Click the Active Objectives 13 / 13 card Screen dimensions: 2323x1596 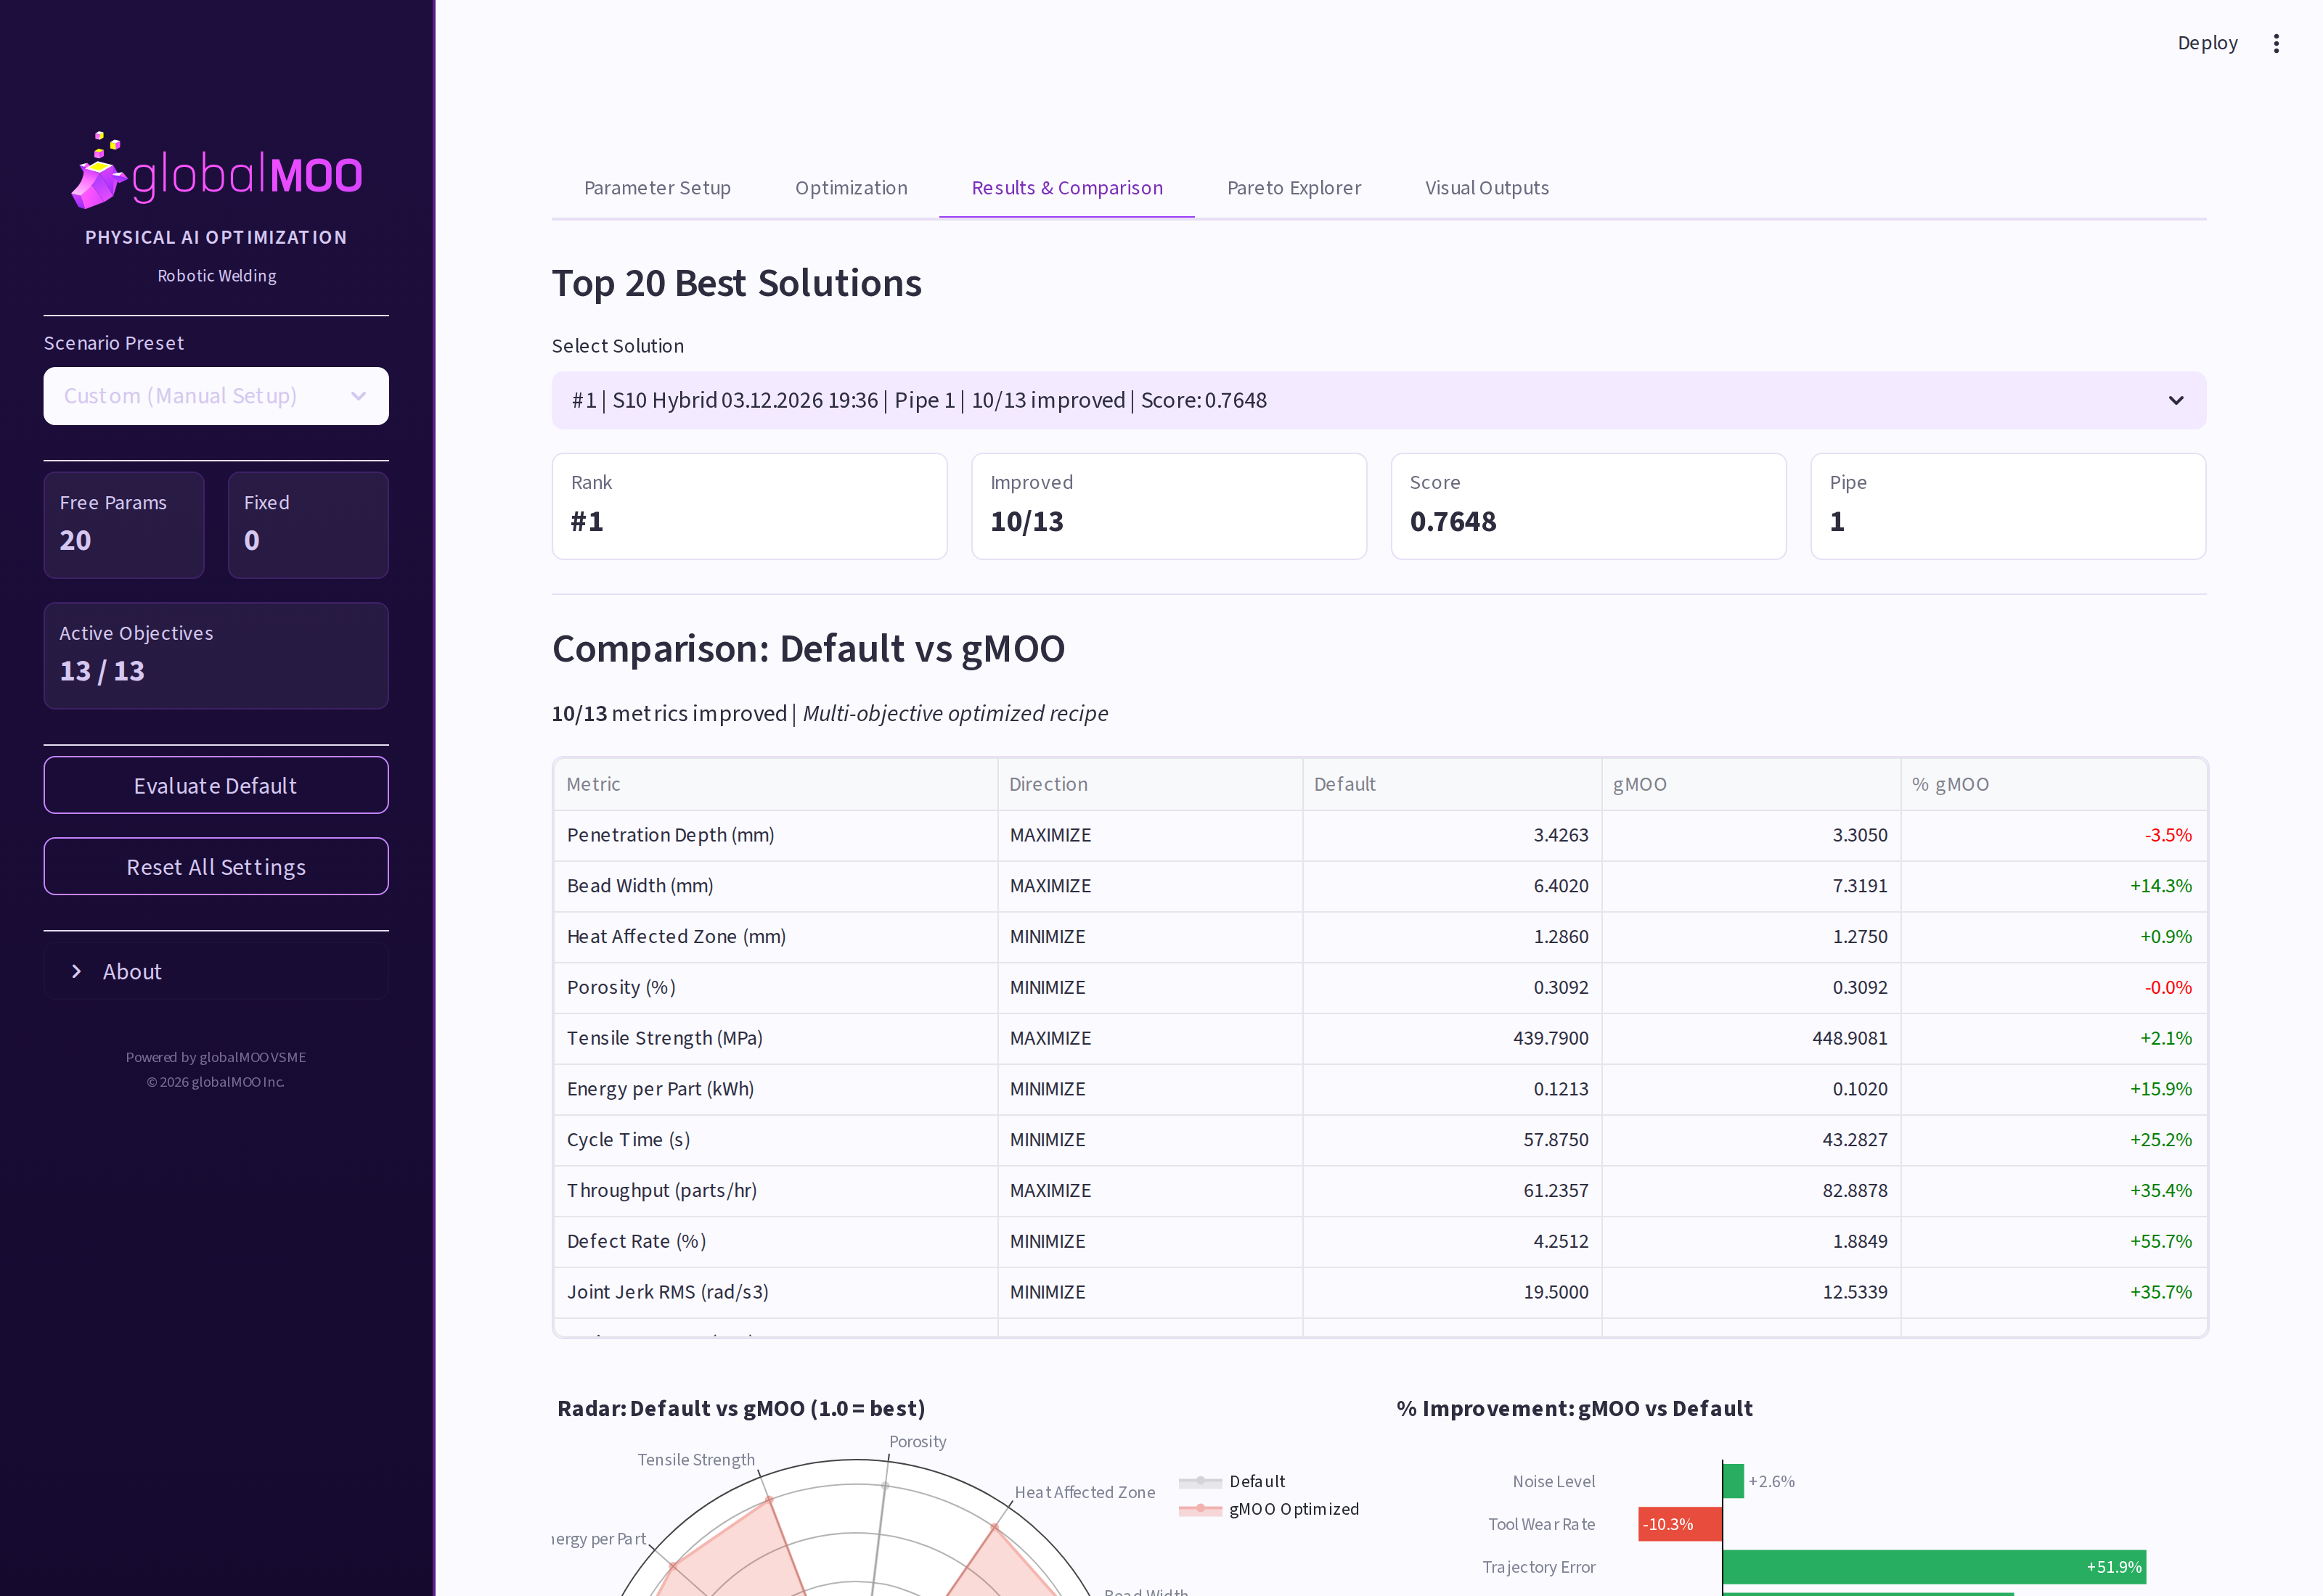coord(216,656)
